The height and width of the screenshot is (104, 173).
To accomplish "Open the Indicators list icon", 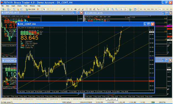I will (x=130, y=9).
